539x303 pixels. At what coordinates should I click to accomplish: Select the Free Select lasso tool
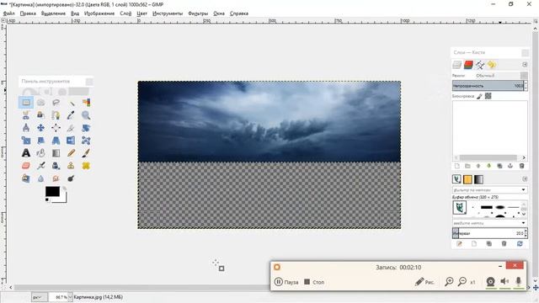56,103
